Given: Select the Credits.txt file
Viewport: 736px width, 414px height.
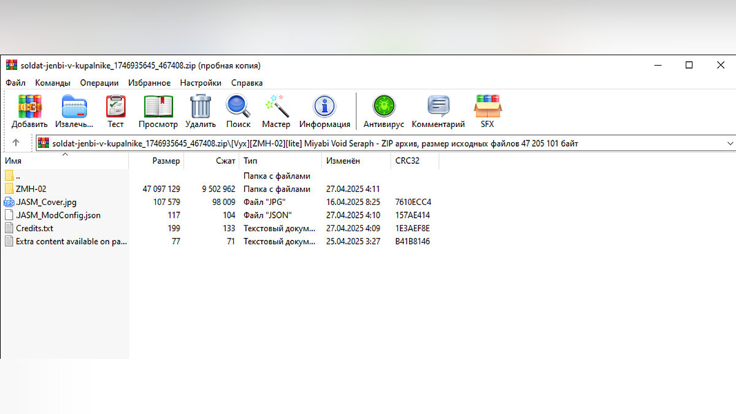Looking at the screenshot, I should [x=34, y=228].
